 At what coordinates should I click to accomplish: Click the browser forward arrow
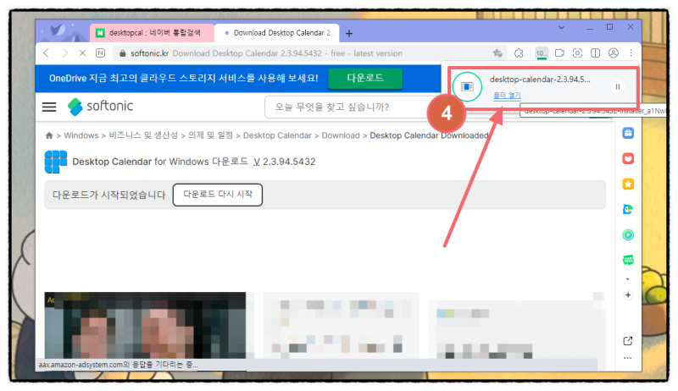point(64,53)
